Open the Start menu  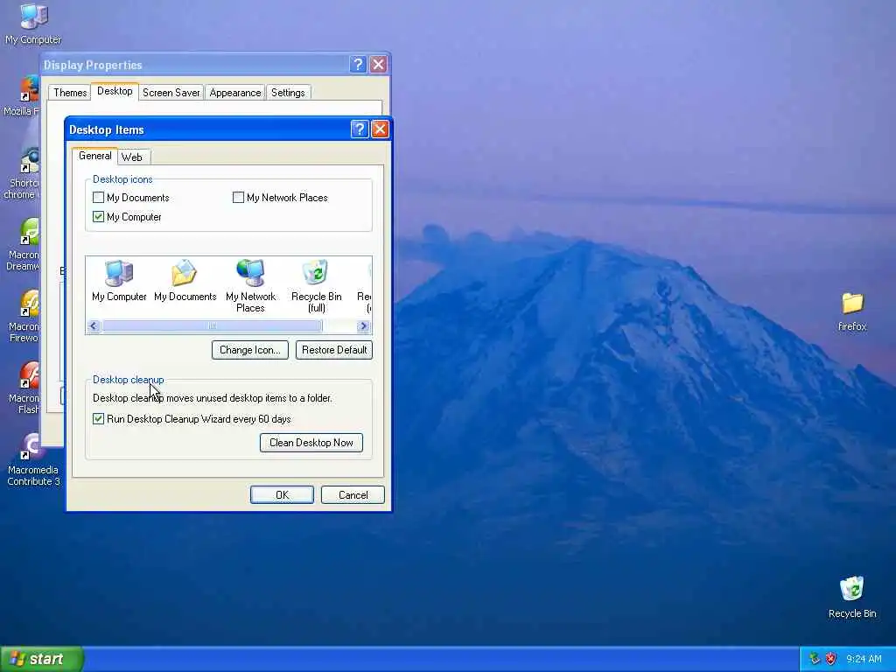pos(42,659)
